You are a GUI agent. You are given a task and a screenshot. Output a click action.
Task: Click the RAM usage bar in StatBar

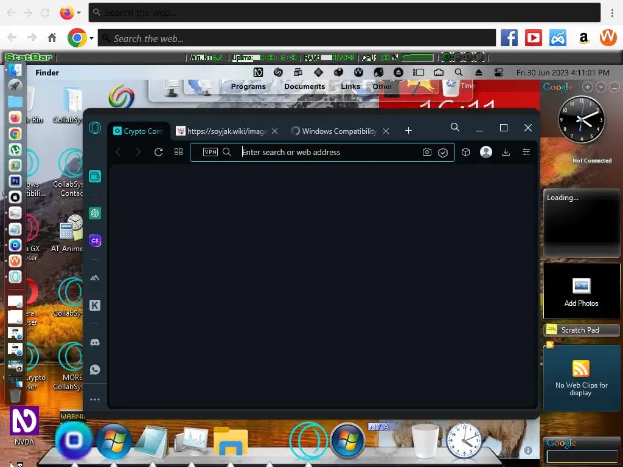(326, 58)
